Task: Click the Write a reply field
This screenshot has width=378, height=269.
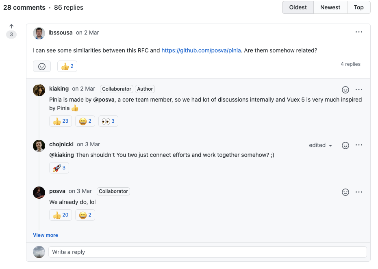Action: [x=207, y=252]
